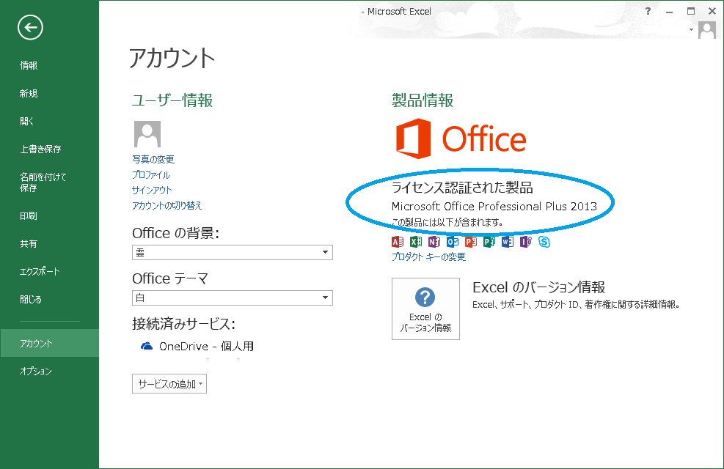Select 開く in the sidebar

click(27, 122)
